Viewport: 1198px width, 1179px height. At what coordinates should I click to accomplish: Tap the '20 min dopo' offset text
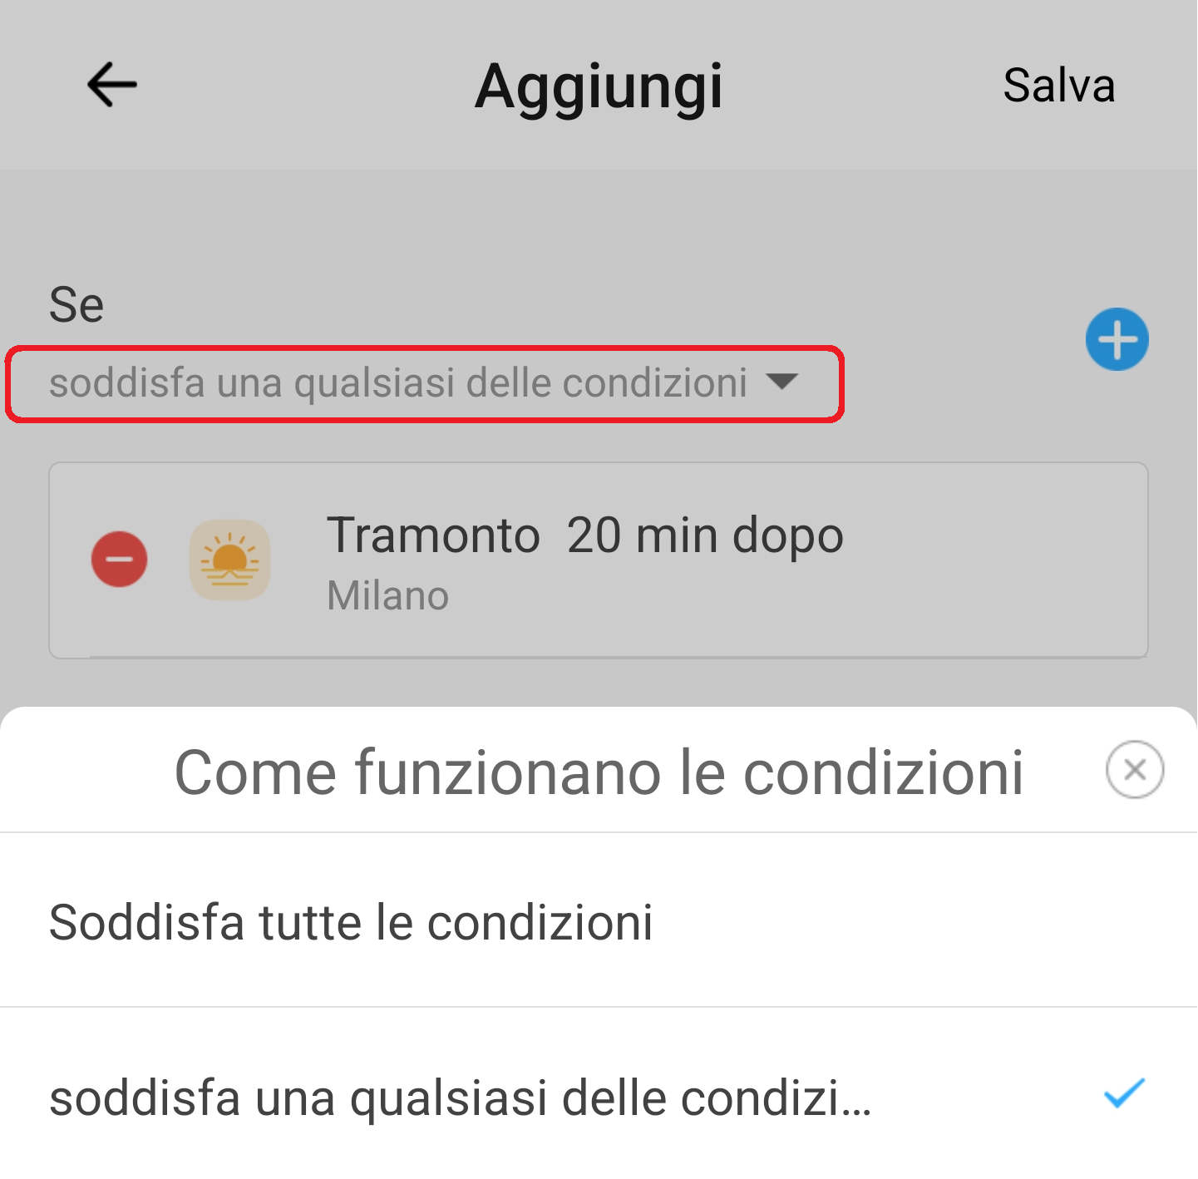(705, 535)
